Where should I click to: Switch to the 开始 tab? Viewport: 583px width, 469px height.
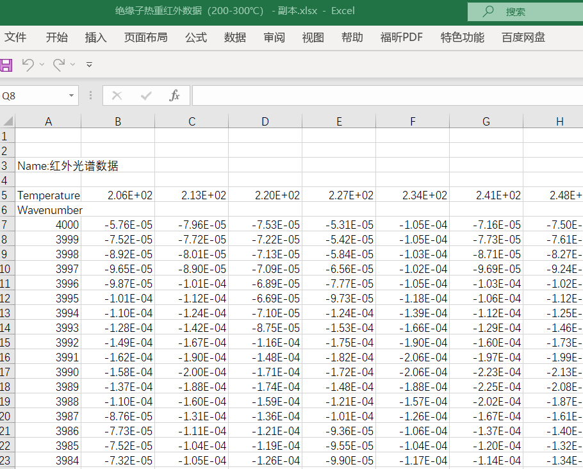pos(57,37)
